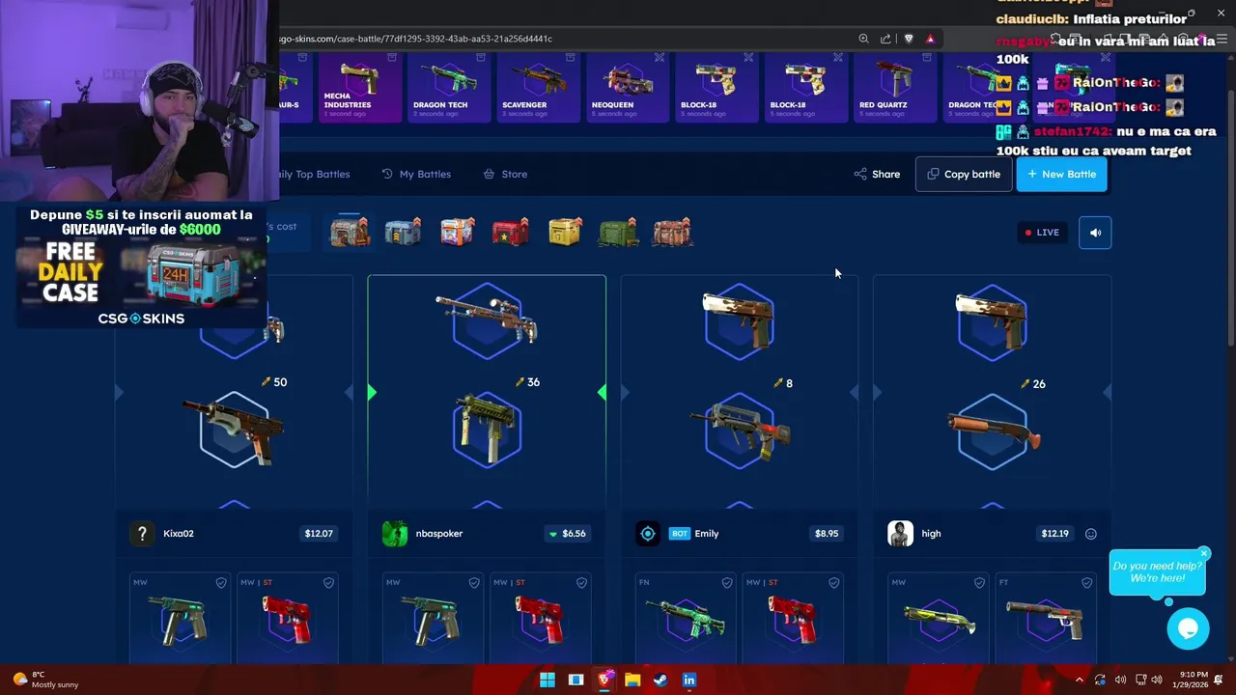Open the SCAVENGER live drop card
The image size is (1236, 695).
(538, 87)
